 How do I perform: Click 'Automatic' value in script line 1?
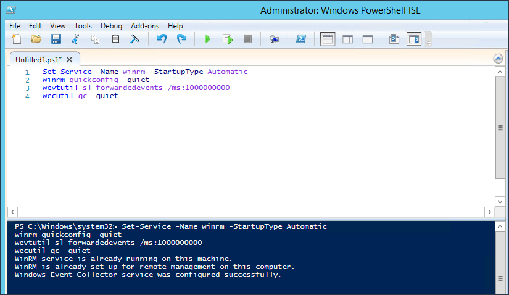click(x=228, y=72)
